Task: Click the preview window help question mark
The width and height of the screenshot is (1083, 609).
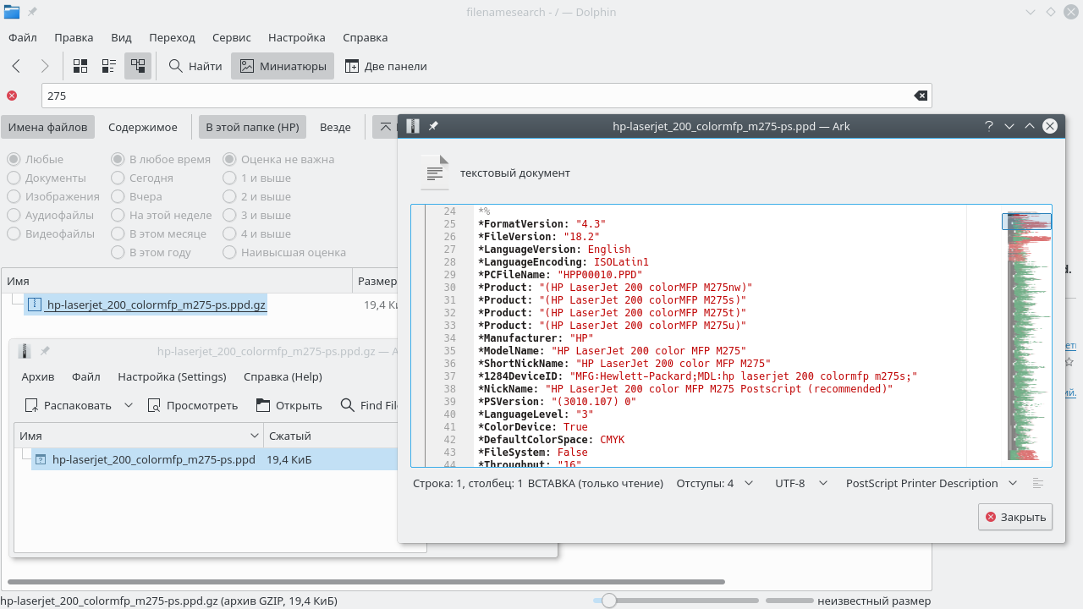Action: coord(988,126)
